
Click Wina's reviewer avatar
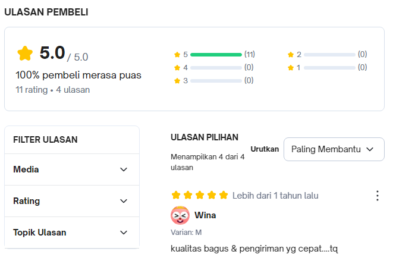point(180,215)
